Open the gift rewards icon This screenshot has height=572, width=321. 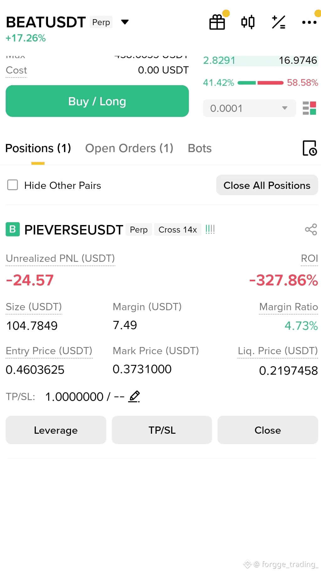pyautogui.click(x=217, y=22)
